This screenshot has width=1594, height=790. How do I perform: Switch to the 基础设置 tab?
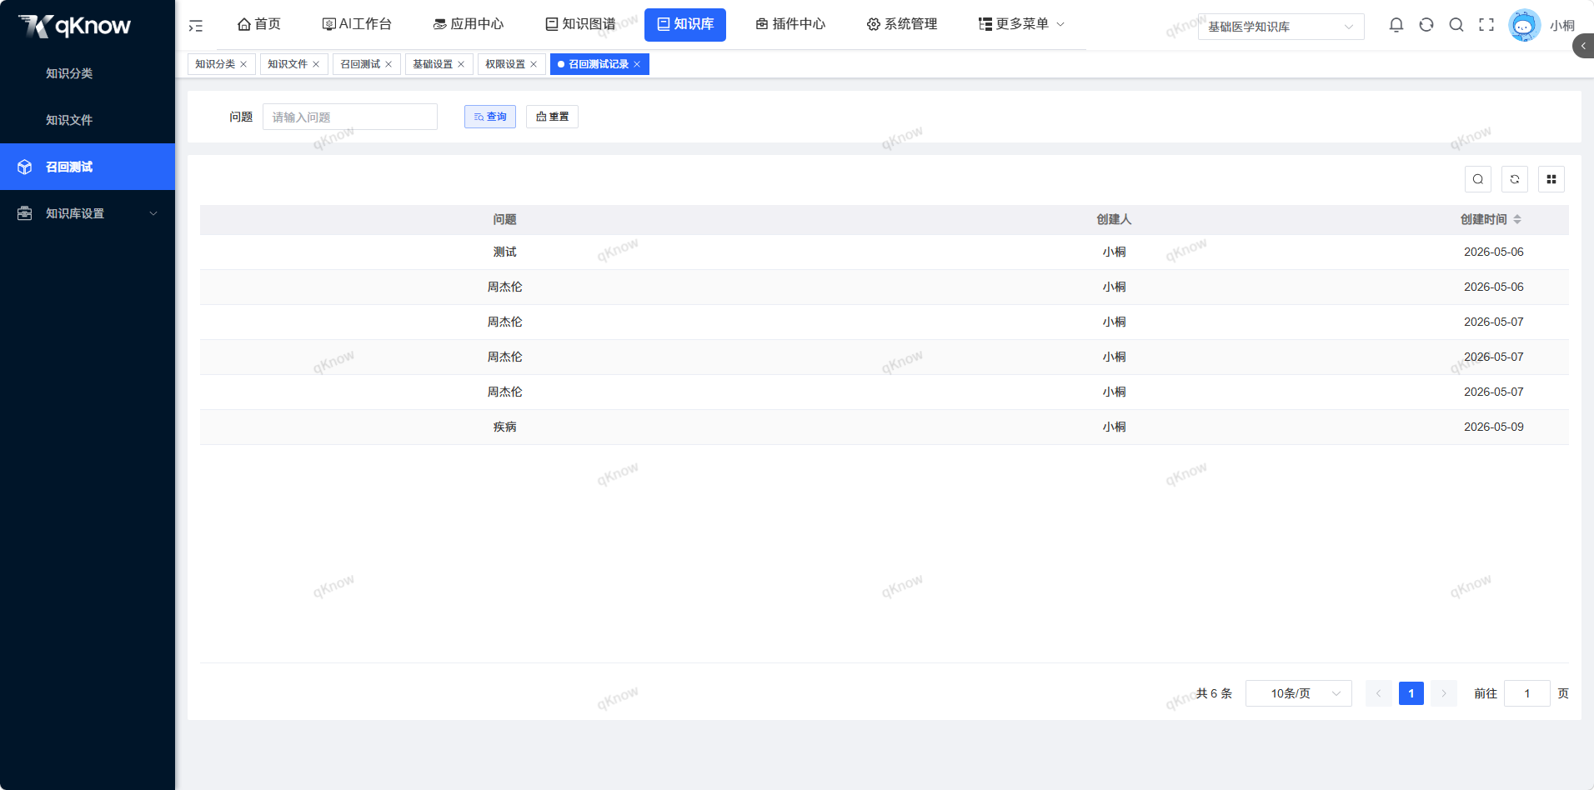433,64
